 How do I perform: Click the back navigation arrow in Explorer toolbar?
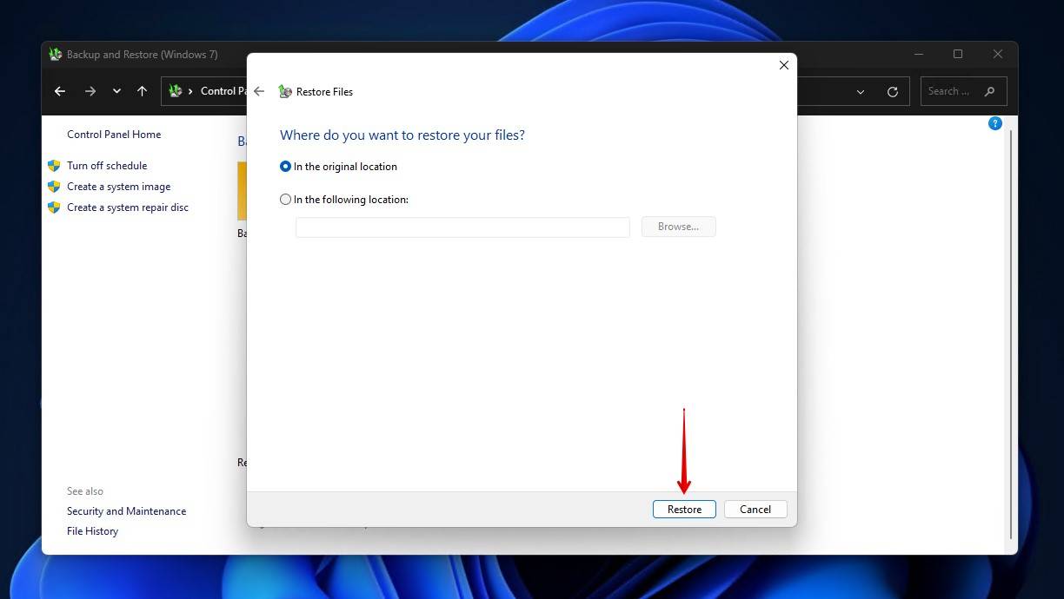click(59, 91)
